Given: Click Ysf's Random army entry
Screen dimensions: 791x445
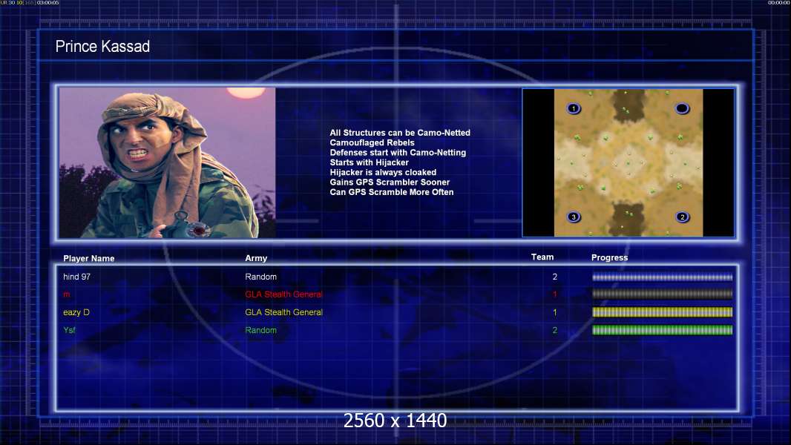Looking at the screenshot, I should [x=260, y=330].
